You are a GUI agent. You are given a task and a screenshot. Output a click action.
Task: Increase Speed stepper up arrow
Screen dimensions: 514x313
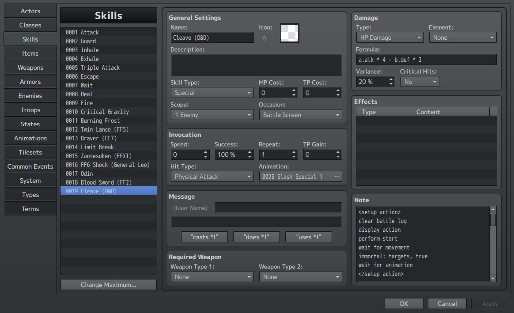pos(205,152)
